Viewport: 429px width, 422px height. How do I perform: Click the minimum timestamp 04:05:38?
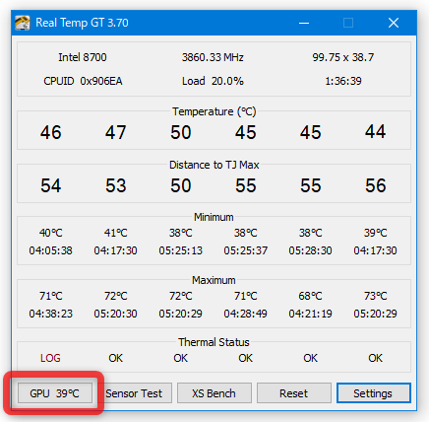pos(50,250)
